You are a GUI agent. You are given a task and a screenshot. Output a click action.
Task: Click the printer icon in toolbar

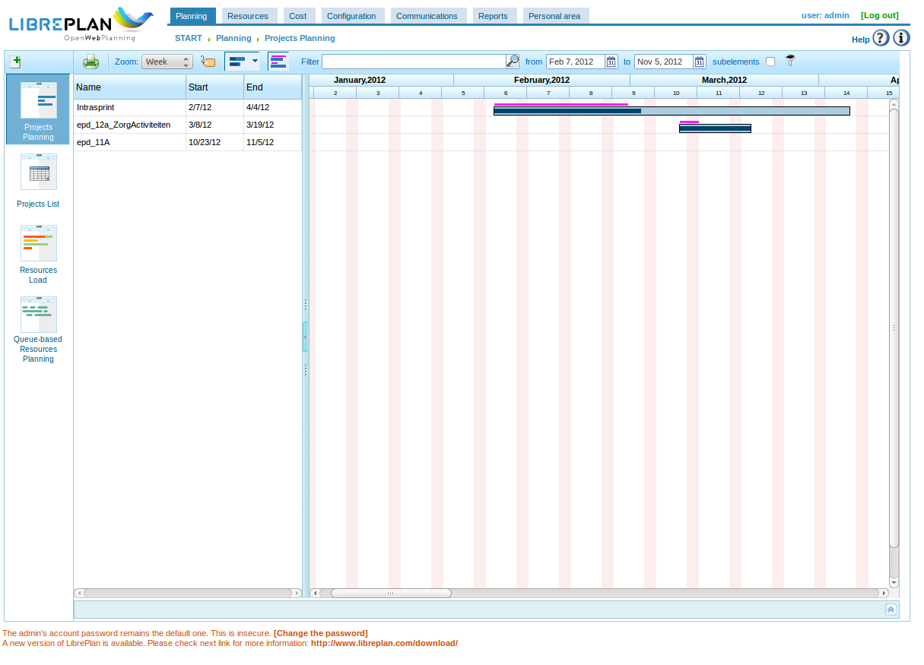tap(90, 62)
